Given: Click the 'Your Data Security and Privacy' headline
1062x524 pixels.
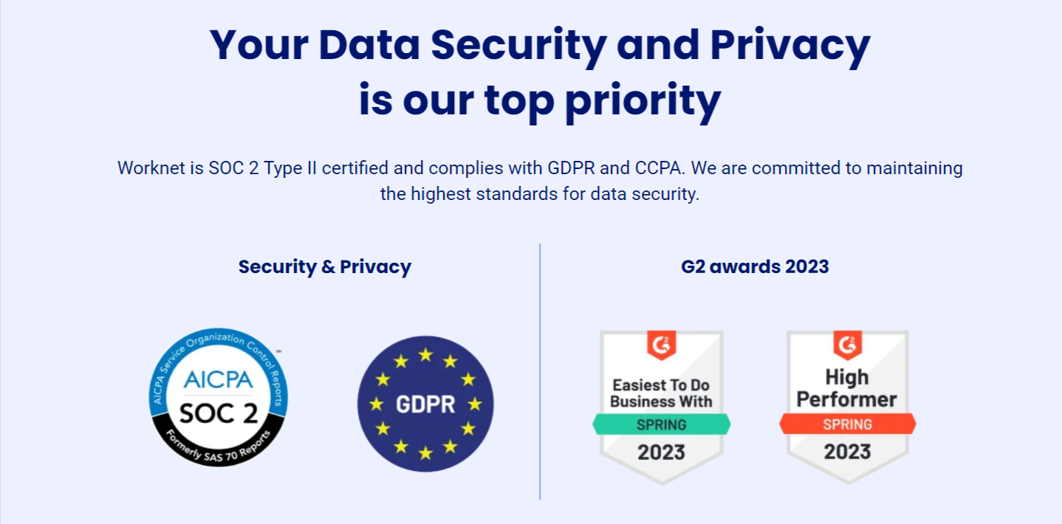Looking at the screenshot, I should coord(540,44).
